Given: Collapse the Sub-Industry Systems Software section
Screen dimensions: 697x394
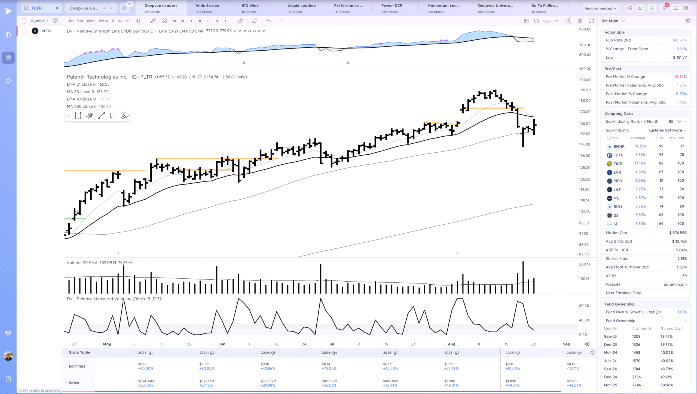Looking at the screenshot, I should click(685, 130).
